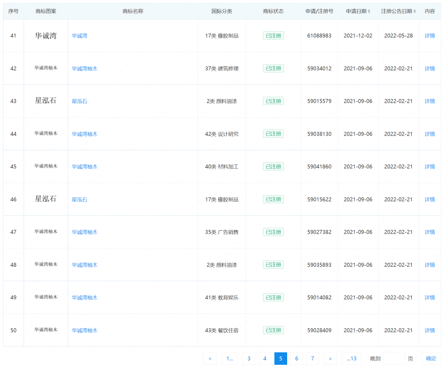Go to previous page arrow

click(210, 359)
